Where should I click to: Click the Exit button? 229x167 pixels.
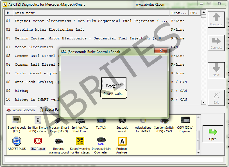(216, 98)
